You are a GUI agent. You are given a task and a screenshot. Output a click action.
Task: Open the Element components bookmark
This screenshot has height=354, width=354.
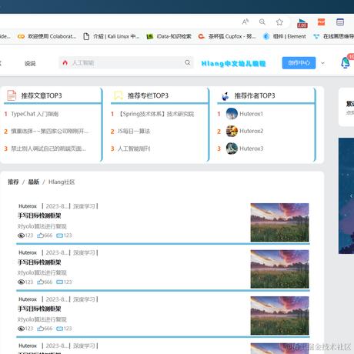click(285, 36)
